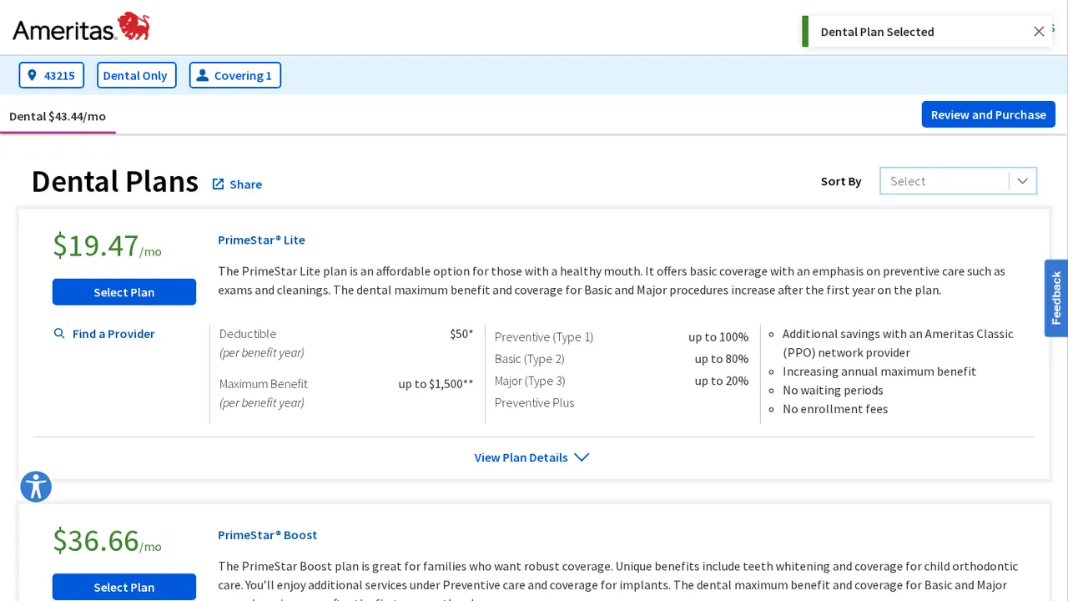1068x601 pixels.
Task: Click the Share link next to Dental Plans
Action: (237, 184)
